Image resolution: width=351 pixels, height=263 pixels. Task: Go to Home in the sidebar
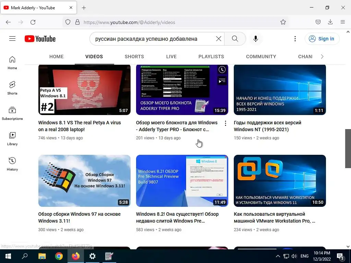pos(12,63)
